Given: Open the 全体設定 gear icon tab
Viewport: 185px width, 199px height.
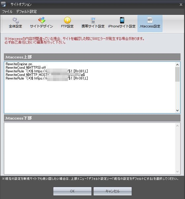Looking at the screenshot, I should tap(15, 21).
